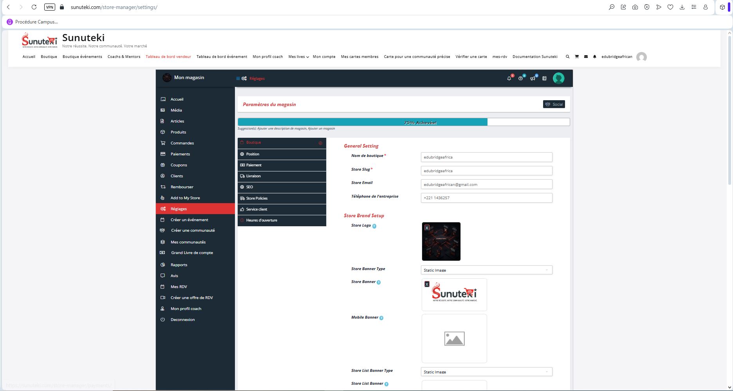Open the envelope messages icon
733x391 pixels.
(x=586, y=57)
